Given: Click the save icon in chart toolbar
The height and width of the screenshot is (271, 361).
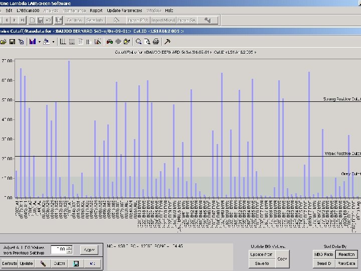Looking at the screenshot, I should click(x=11, y=42).
